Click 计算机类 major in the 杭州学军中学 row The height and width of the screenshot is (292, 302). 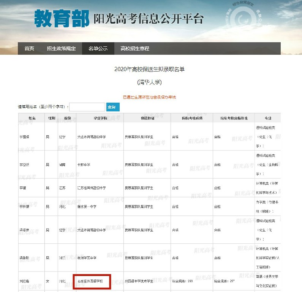267,258
